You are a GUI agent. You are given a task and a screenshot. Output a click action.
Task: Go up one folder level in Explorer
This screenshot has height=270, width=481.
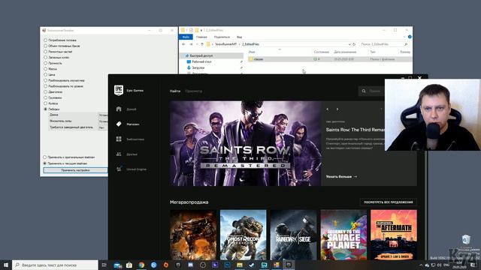(x=202, y=44)
